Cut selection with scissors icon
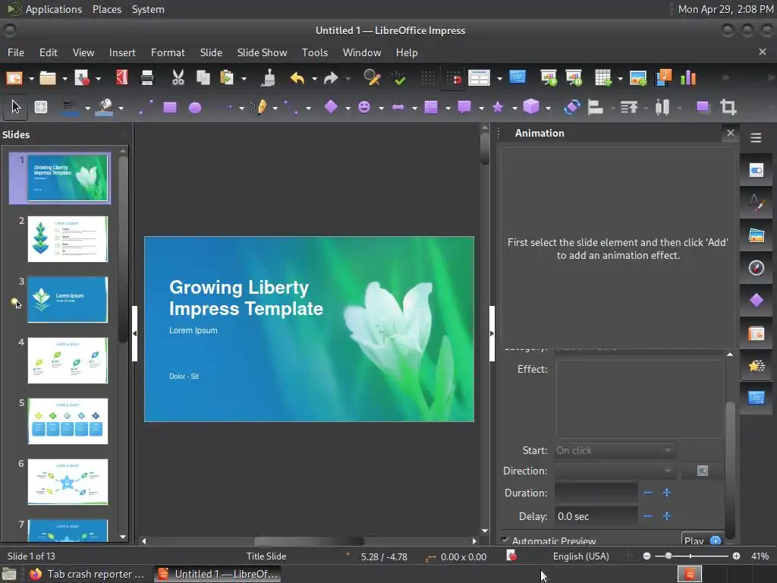This screenshot has width=777, height=583. (178, 78)
